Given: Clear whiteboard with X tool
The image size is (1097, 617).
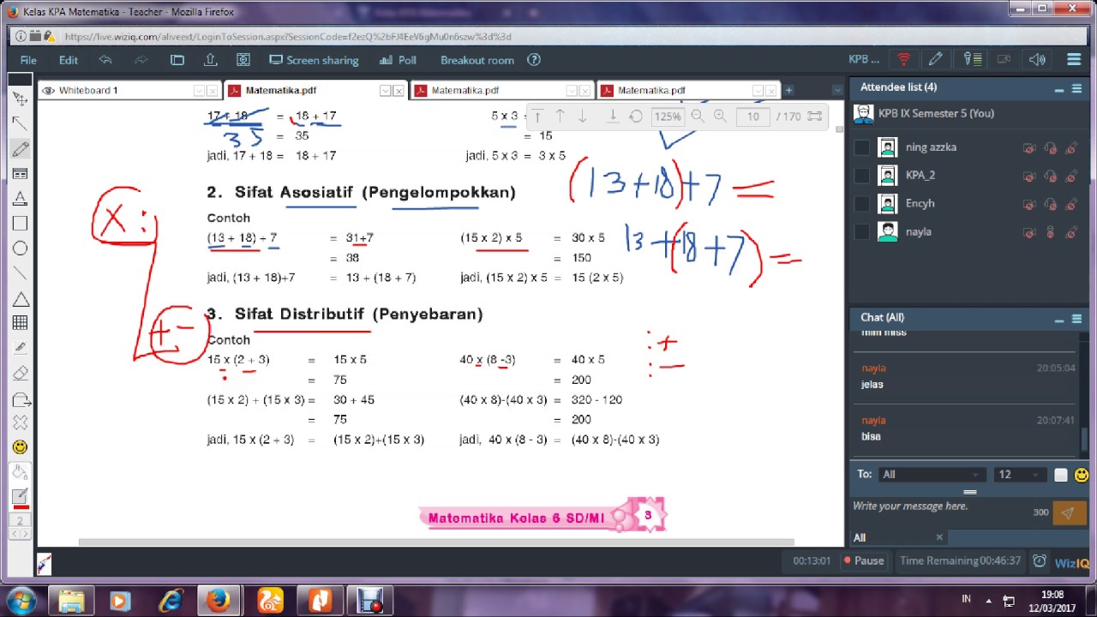Looking at the screenshot, I should coord(20,422).
